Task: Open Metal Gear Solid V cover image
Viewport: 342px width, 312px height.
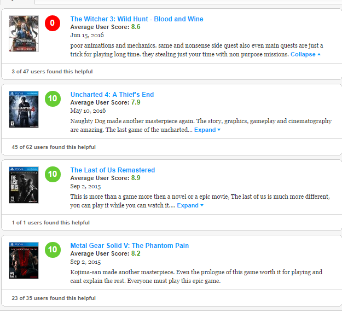Action: 24,261
